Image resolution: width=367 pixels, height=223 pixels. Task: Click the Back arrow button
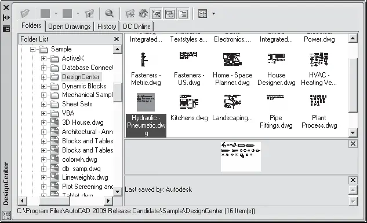pyautogui.click(x=45, y=13)
